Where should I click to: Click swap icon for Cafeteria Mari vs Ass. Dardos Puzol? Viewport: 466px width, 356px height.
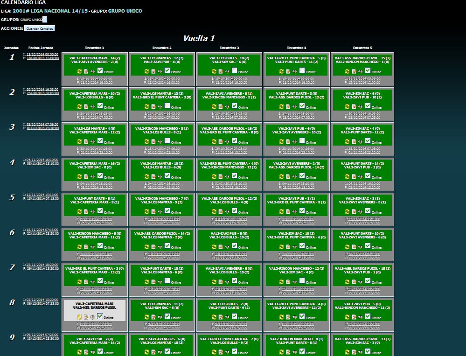click(x=79, y=317)
